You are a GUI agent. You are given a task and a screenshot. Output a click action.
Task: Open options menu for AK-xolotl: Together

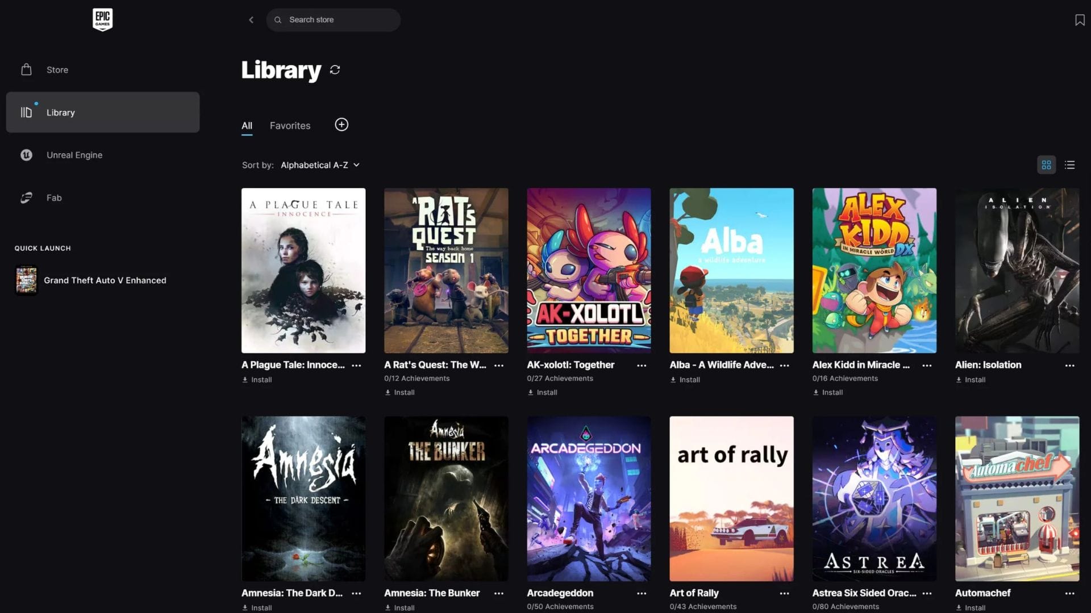coord(642,366)
